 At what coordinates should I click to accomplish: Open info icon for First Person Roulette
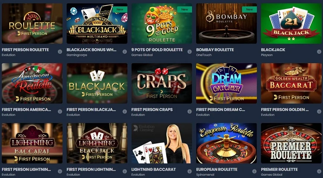(60, 52)
